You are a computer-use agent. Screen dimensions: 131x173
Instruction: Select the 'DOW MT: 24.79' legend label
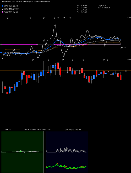tap(11, 9)
